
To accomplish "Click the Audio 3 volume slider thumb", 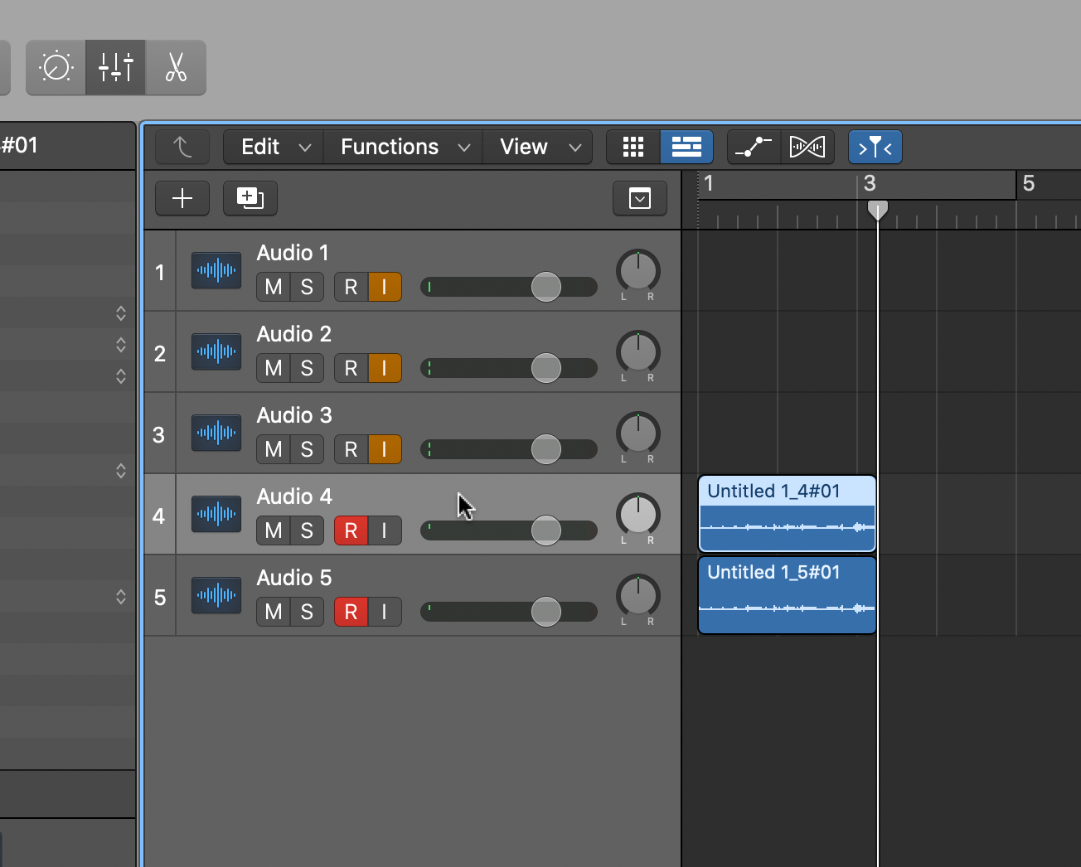I will coord(546,449).
